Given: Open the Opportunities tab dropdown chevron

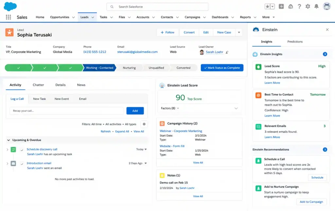Looking at the screenshot, I should 73,17.
